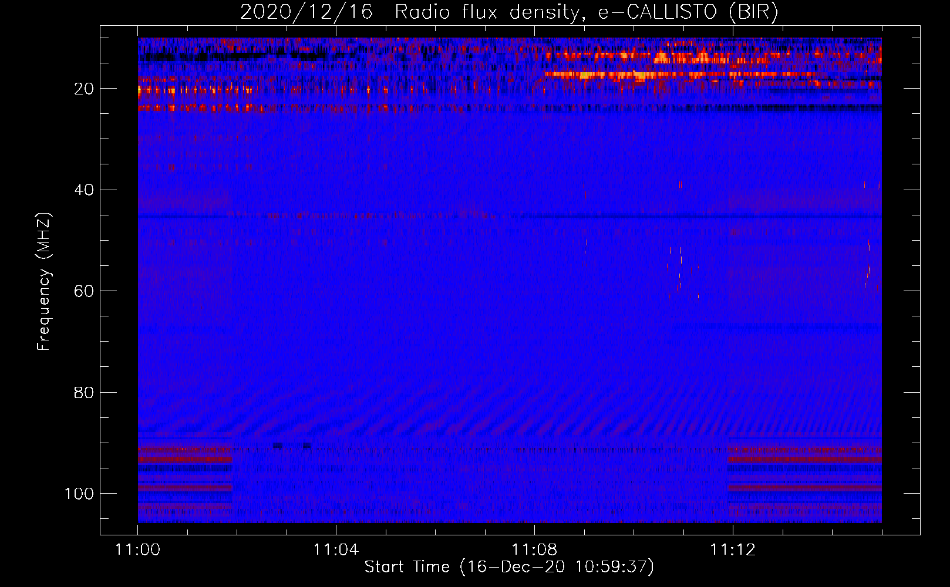
Task: Click the 80 frequency tick label
Action: click(84, 393)
